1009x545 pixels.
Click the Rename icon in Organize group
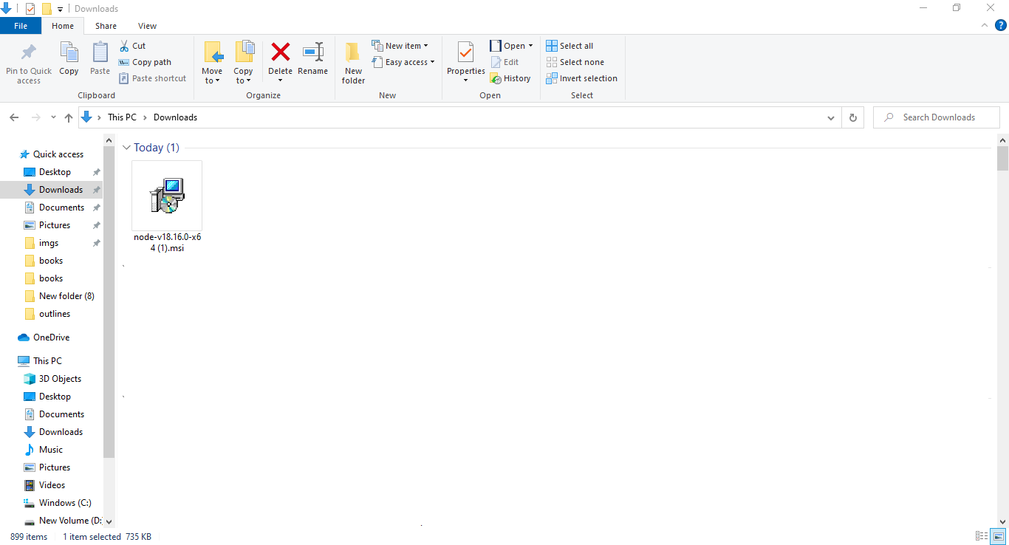[312, 53]
